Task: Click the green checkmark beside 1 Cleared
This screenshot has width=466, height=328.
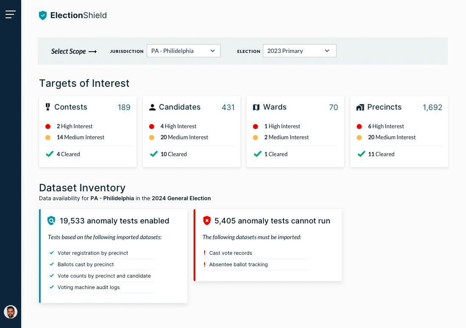Action: point(258,154)
